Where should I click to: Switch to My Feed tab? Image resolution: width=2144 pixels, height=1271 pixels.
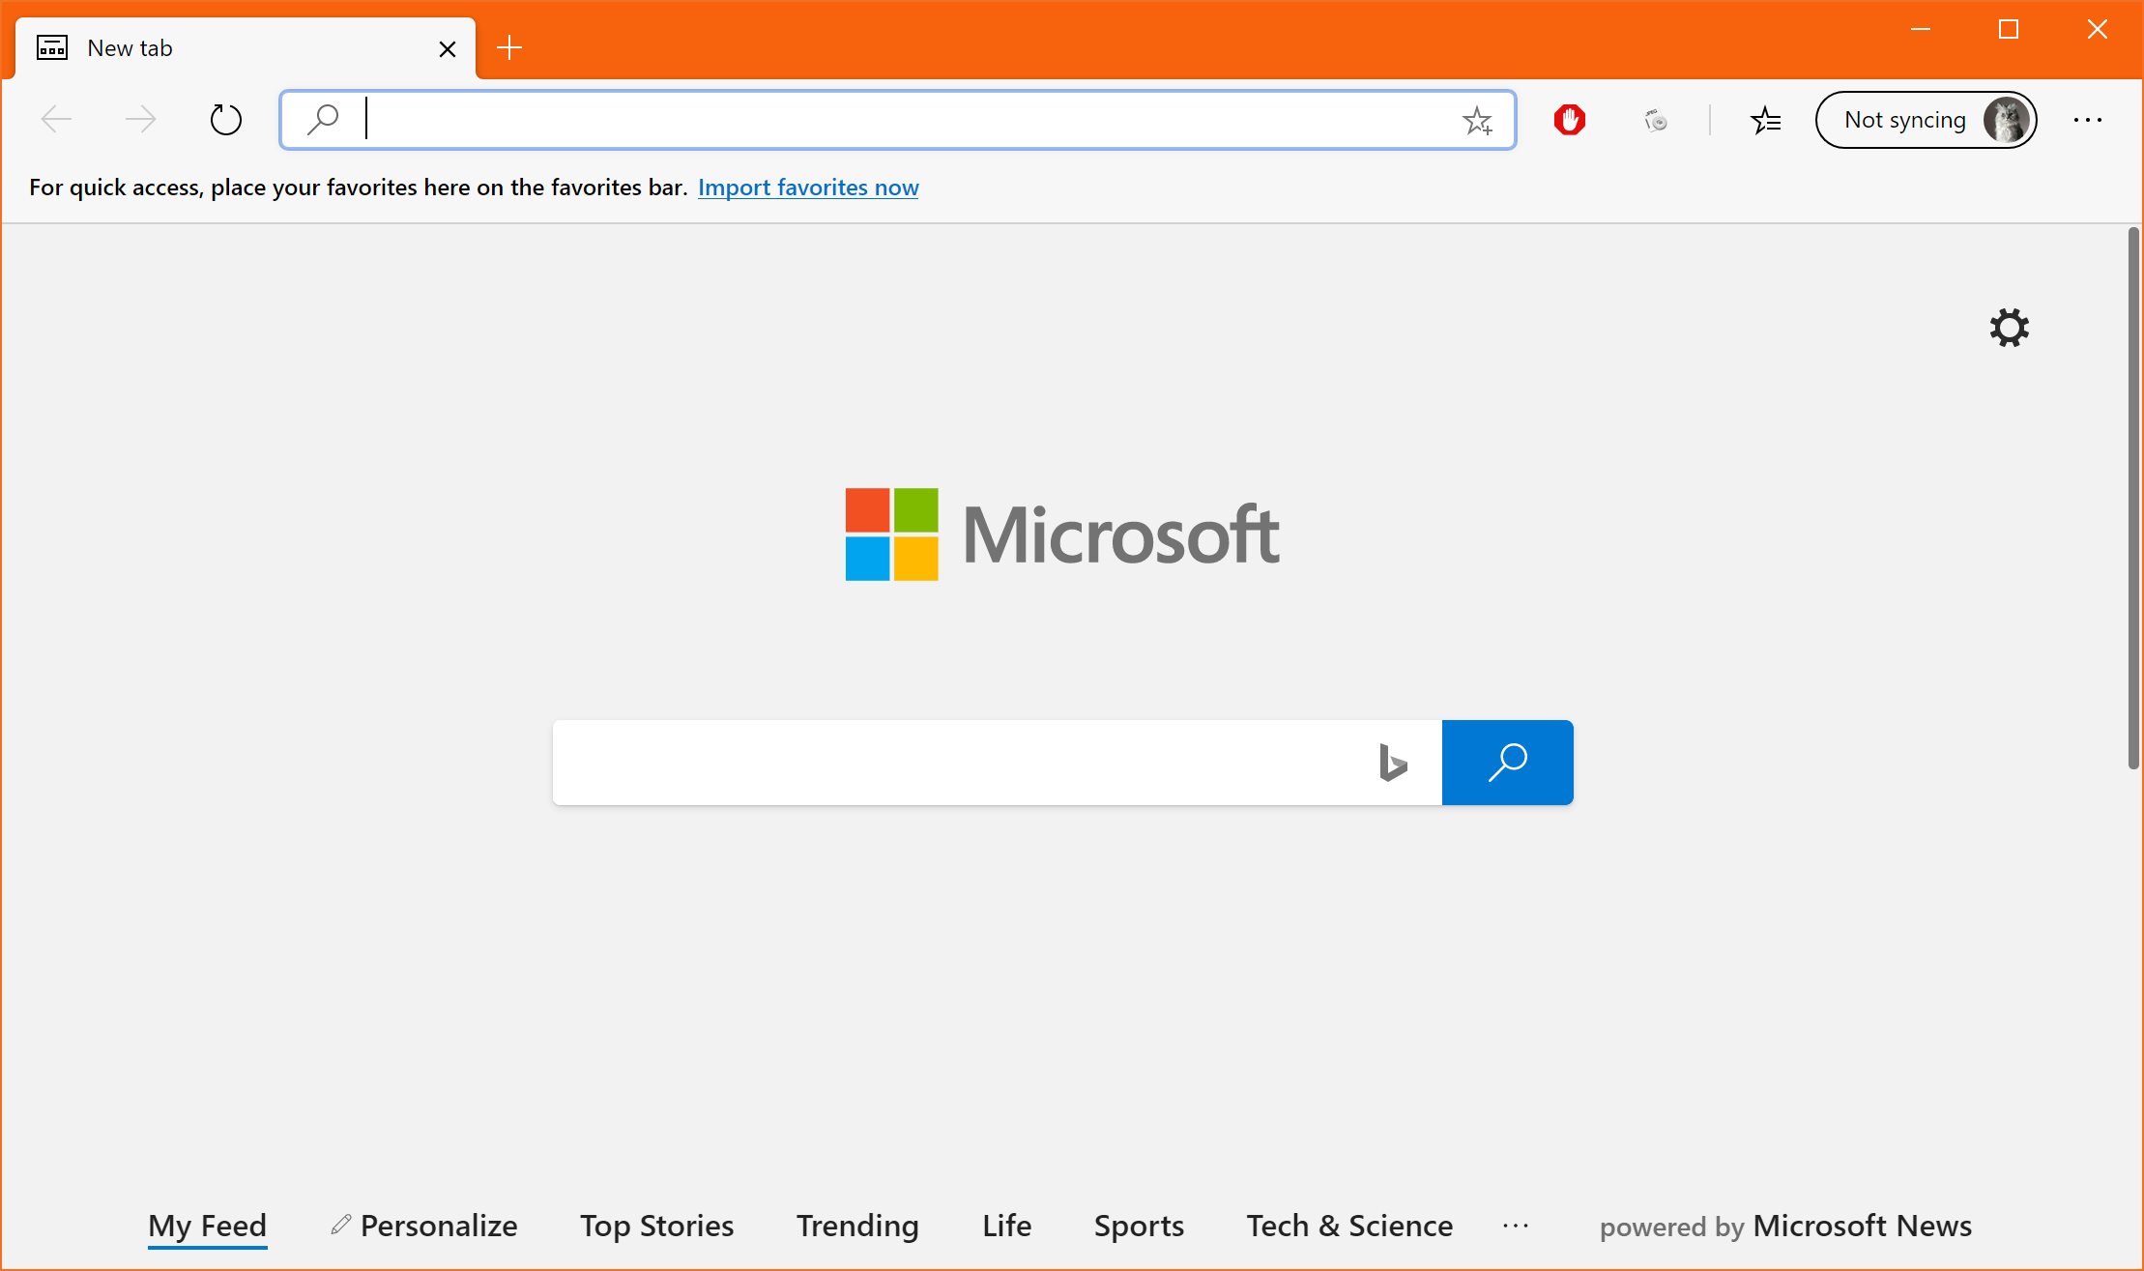pos(207,1226)
